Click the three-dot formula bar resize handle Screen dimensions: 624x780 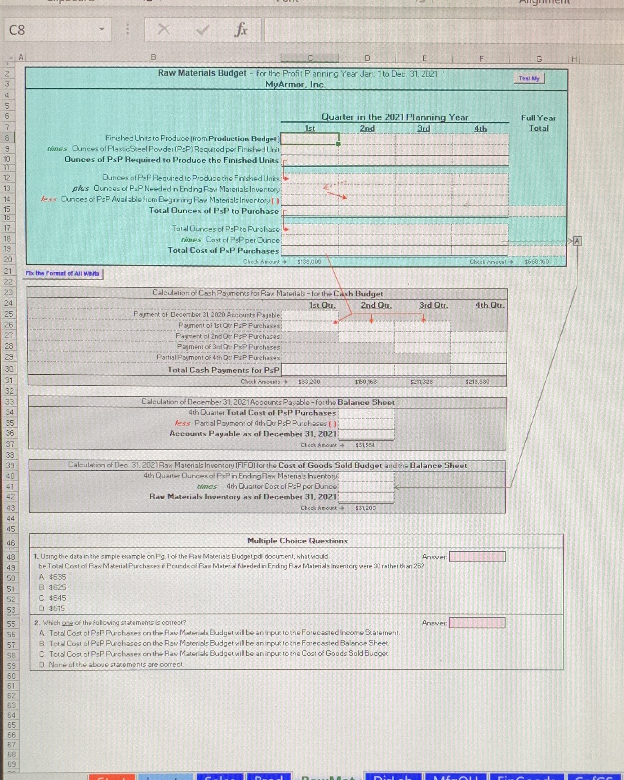tap(127, 29)
